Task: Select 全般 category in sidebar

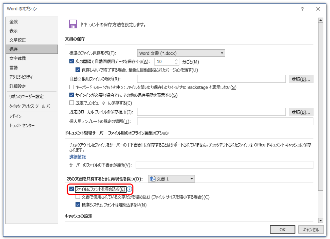Action: [x=32, y=22]
